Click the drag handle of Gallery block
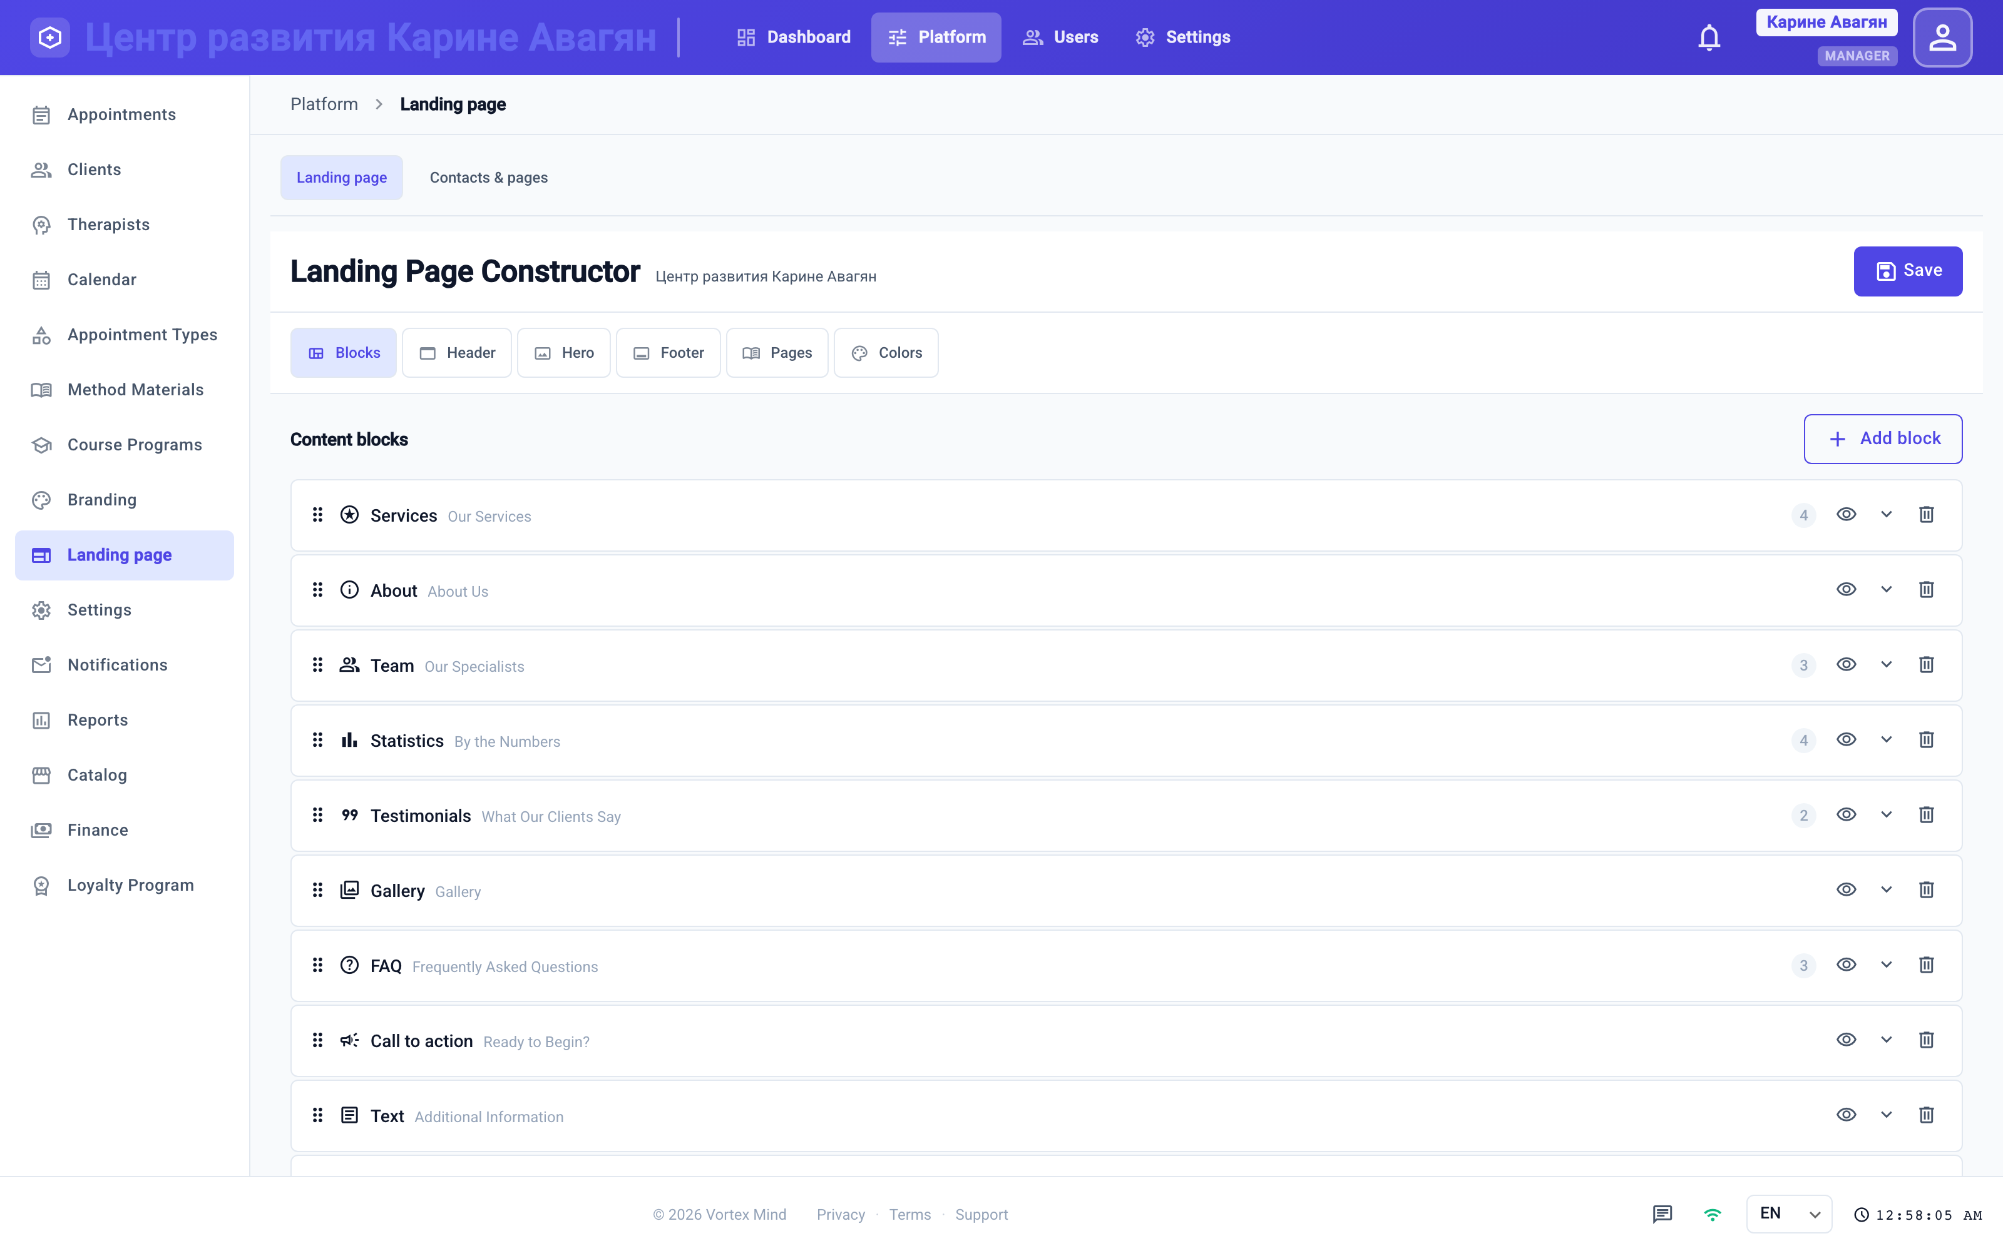The width and height of the screenshot is (2003, 1251). 317,890
